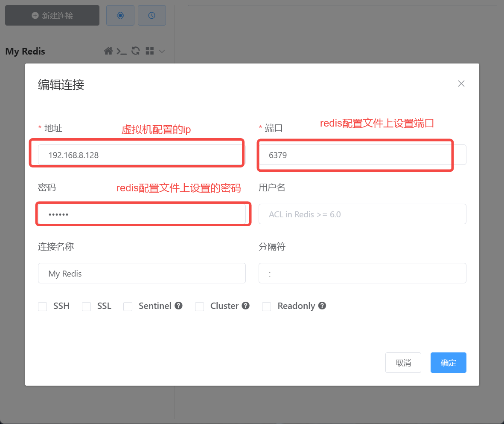
Task: Click the grid menu icon next to My Redis
Action: 150,51
